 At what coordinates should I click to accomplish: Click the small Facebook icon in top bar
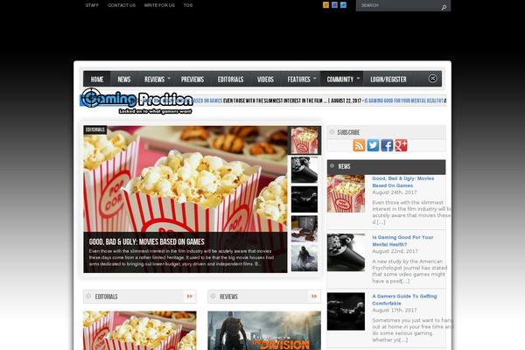coord(334,5)
